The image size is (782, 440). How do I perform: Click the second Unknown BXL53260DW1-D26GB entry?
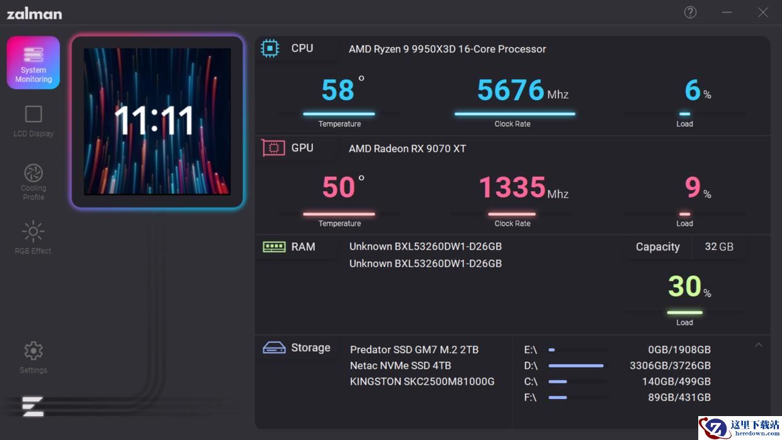point(426,263)
